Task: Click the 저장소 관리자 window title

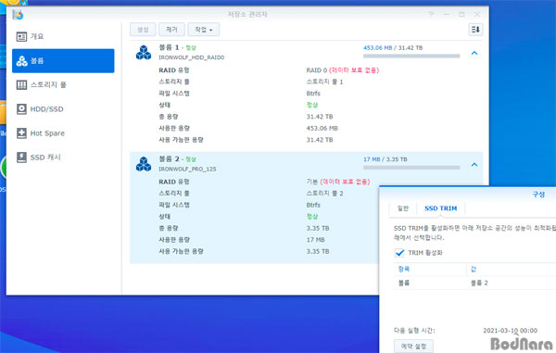Action: coord(247,15)
